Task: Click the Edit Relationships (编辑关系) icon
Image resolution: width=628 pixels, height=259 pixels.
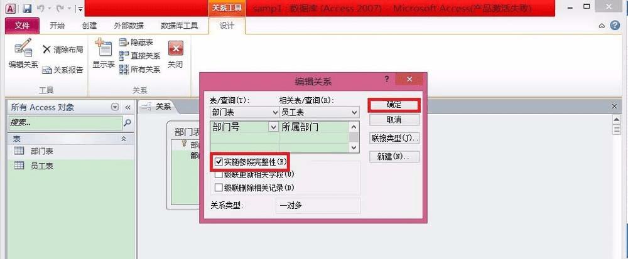Action: coord(23,47)
